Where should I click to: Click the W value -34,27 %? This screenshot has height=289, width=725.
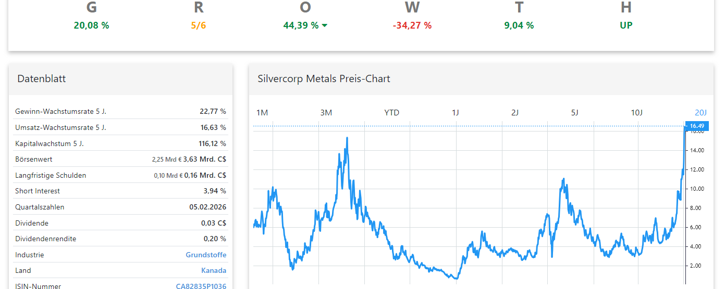pos(412,25)
